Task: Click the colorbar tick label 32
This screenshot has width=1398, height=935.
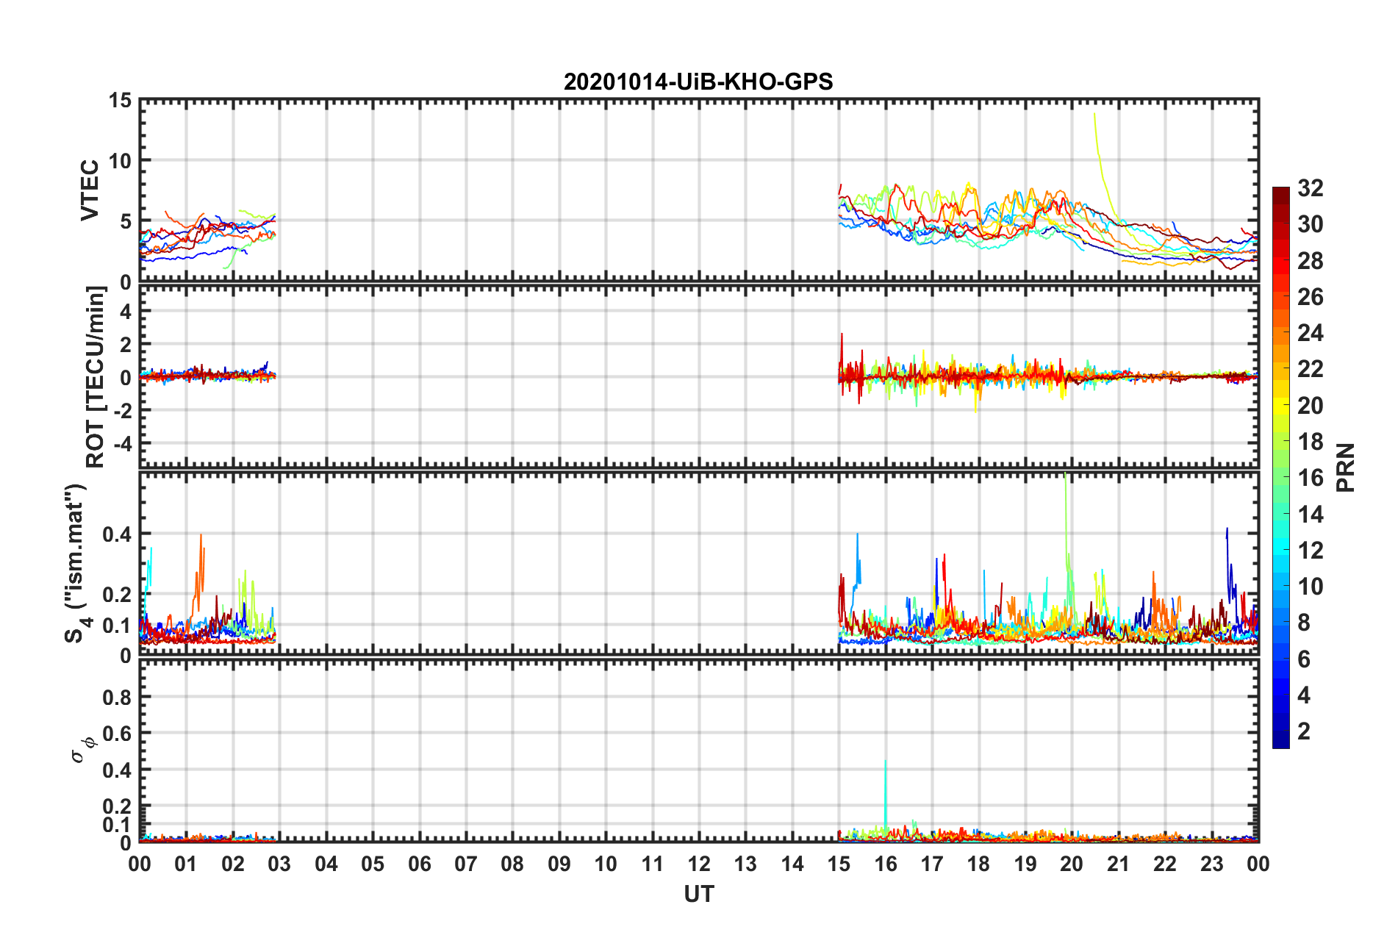Action: (1310, 188)
